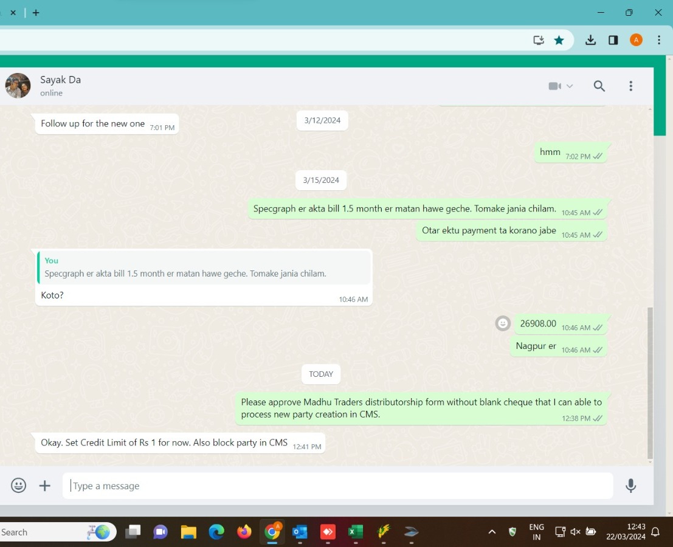Open a new browser tab
The height and width of the screenshot is (547, 673).
click(36, 12)
